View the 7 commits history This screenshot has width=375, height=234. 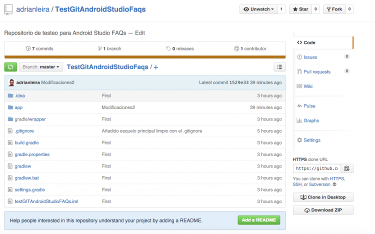39,48
